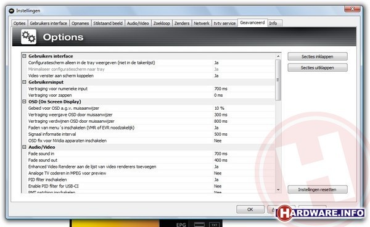
Task: Switch to Gebruikers interface tab
Action: coord(49,23)
